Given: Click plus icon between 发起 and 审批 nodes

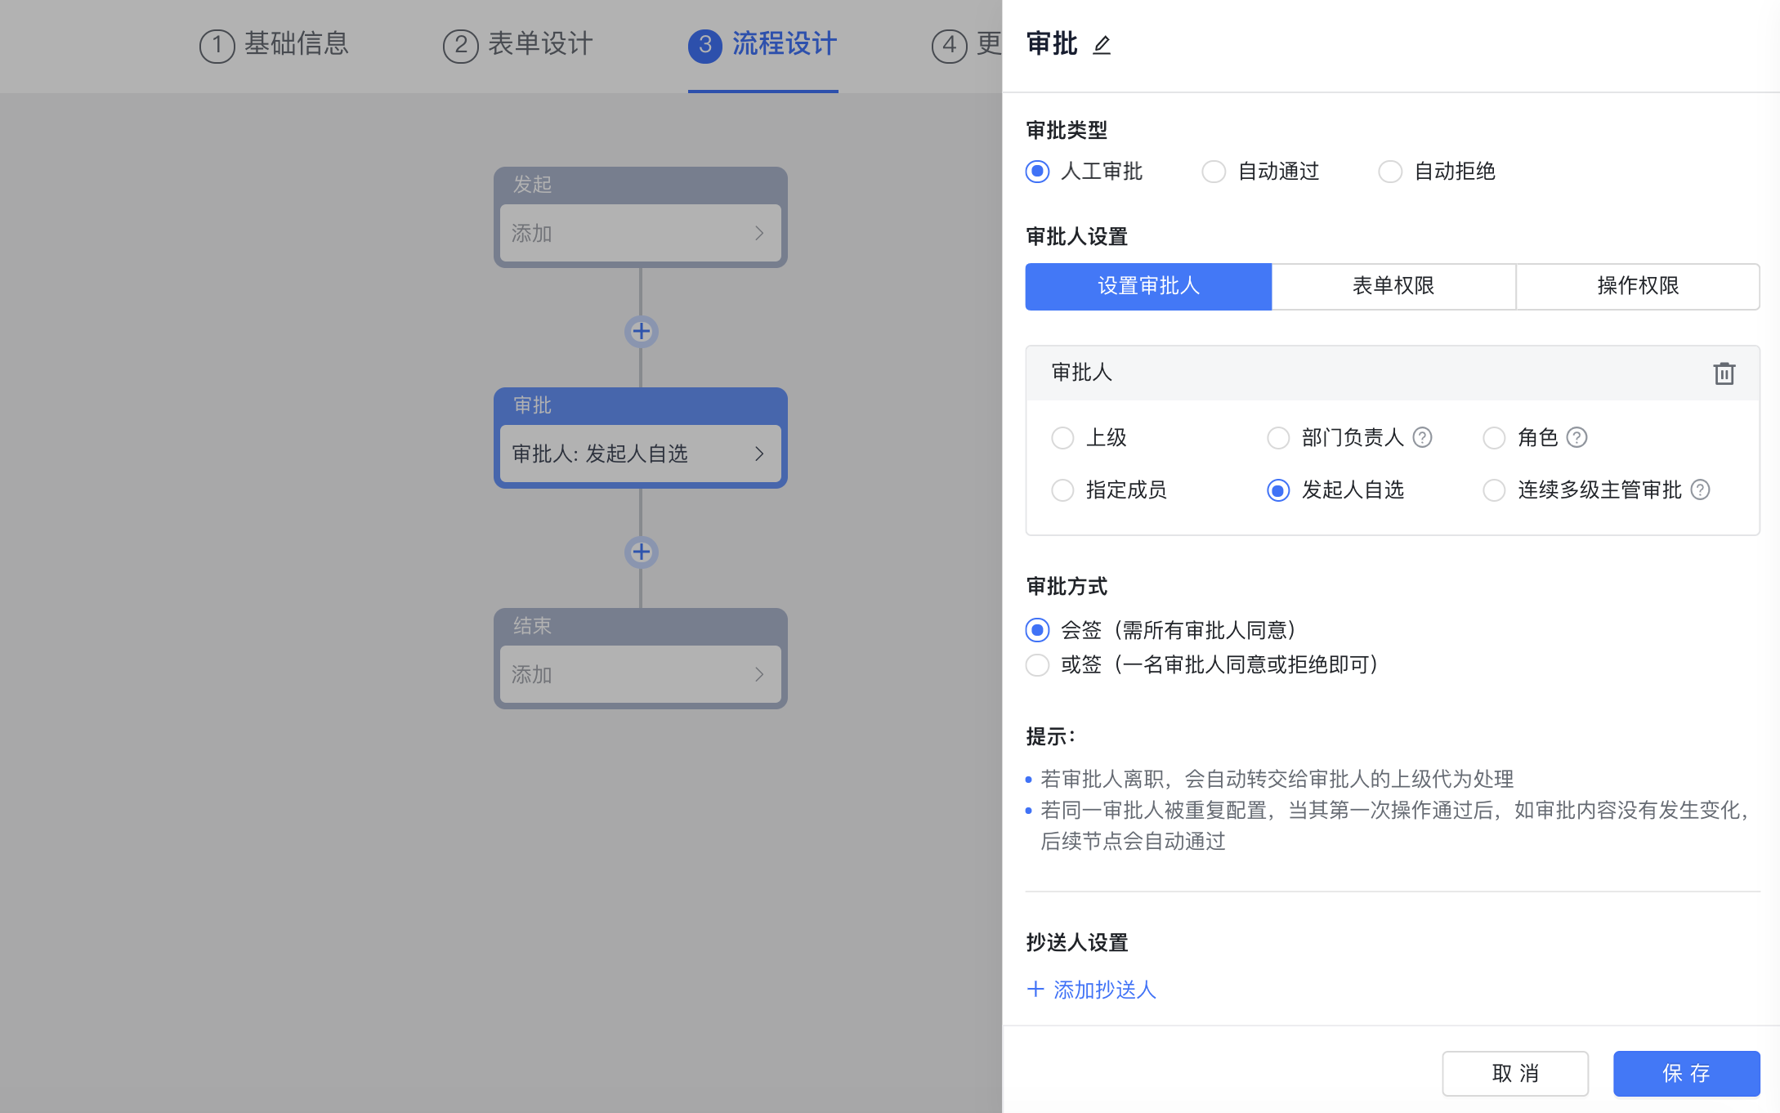Looking at the screenshot, I should pos(641,332).
